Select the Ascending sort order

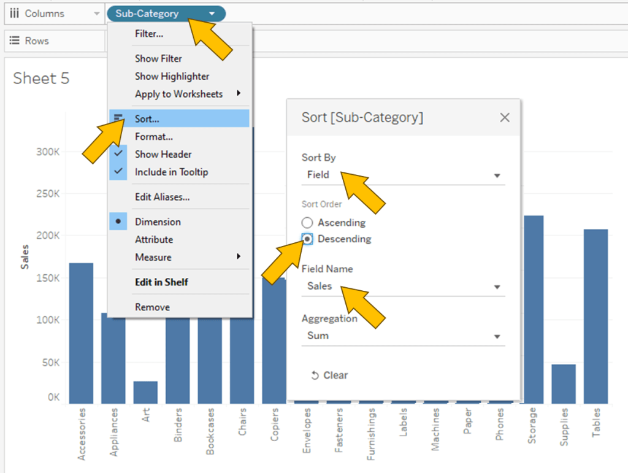(x=307, y=223)
